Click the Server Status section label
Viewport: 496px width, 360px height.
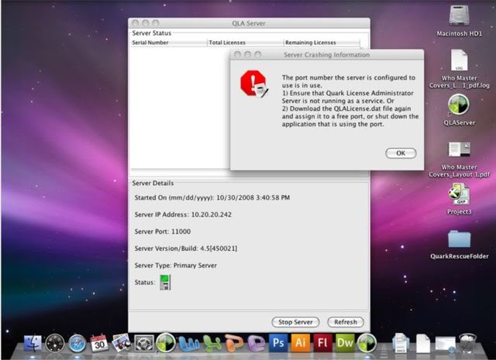pyautogui.click(x=152, y=33)
